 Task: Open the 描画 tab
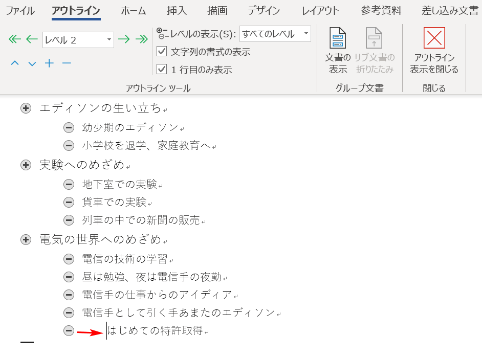click(217, 11)
